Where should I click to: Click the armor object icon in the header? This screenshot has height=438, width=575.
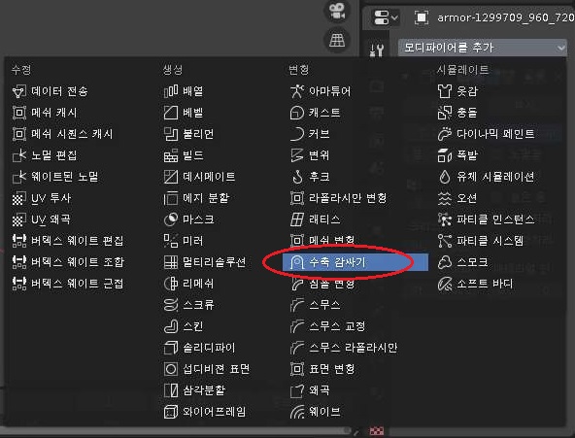422,17
